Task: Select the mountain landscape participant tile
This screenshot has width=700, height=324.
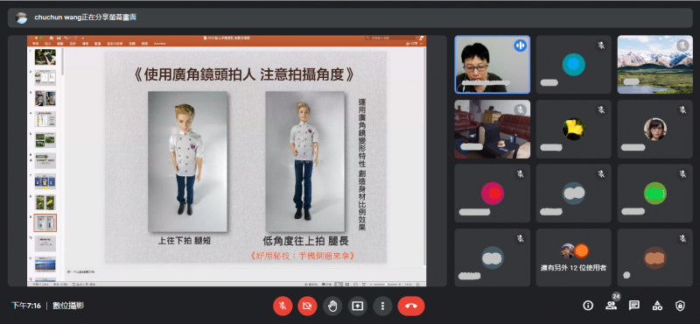Action: pyautogui.click(x=654, y=64)
